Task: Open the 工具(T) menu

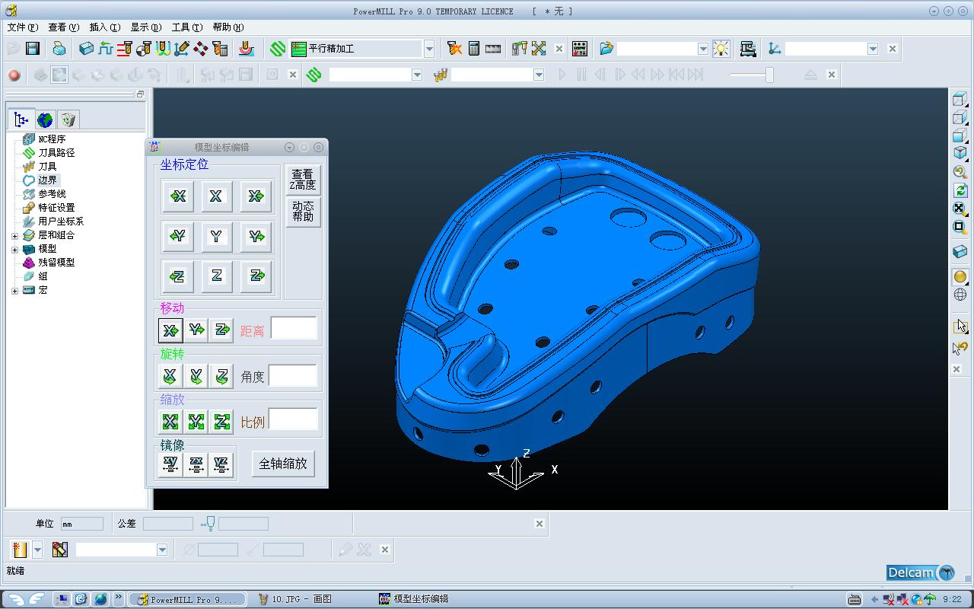Action: click(x=186, y=27)
